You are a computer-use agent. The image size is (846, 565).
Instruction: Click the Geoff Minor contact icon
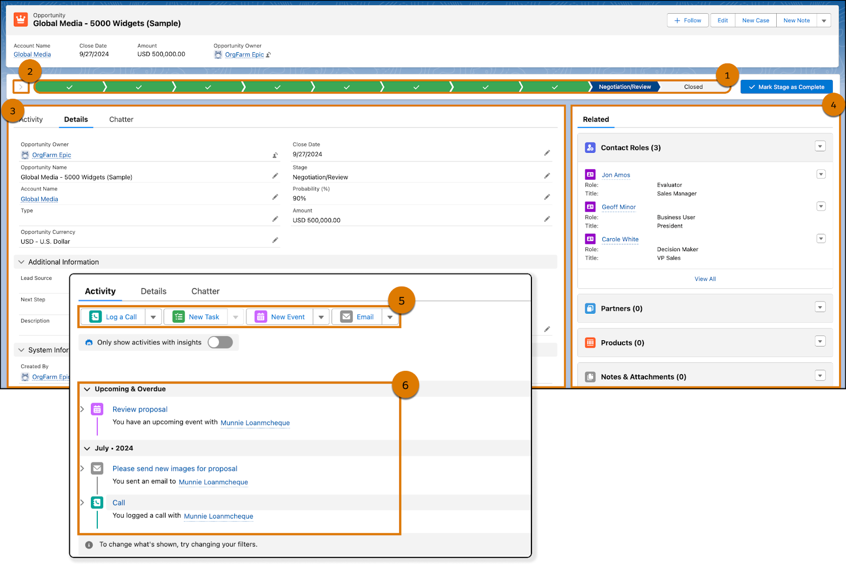pyautogui.click(x=590, y=207)
